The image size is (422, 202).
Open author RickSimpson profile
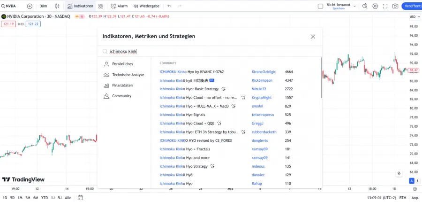point(262,80)
